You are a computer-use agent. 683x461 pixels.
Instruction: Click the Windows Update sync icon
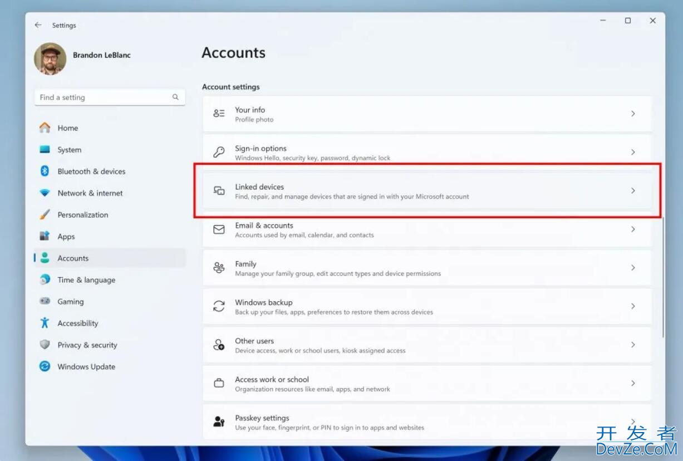(45, 366)
